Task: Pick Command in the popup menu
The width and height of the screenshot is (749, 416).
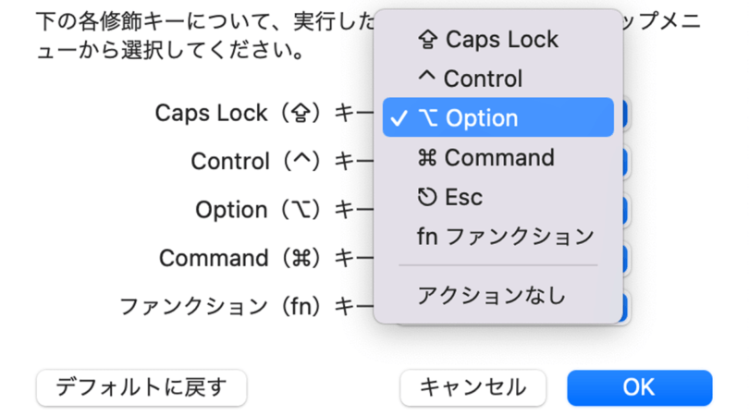Action: point(497,158)
